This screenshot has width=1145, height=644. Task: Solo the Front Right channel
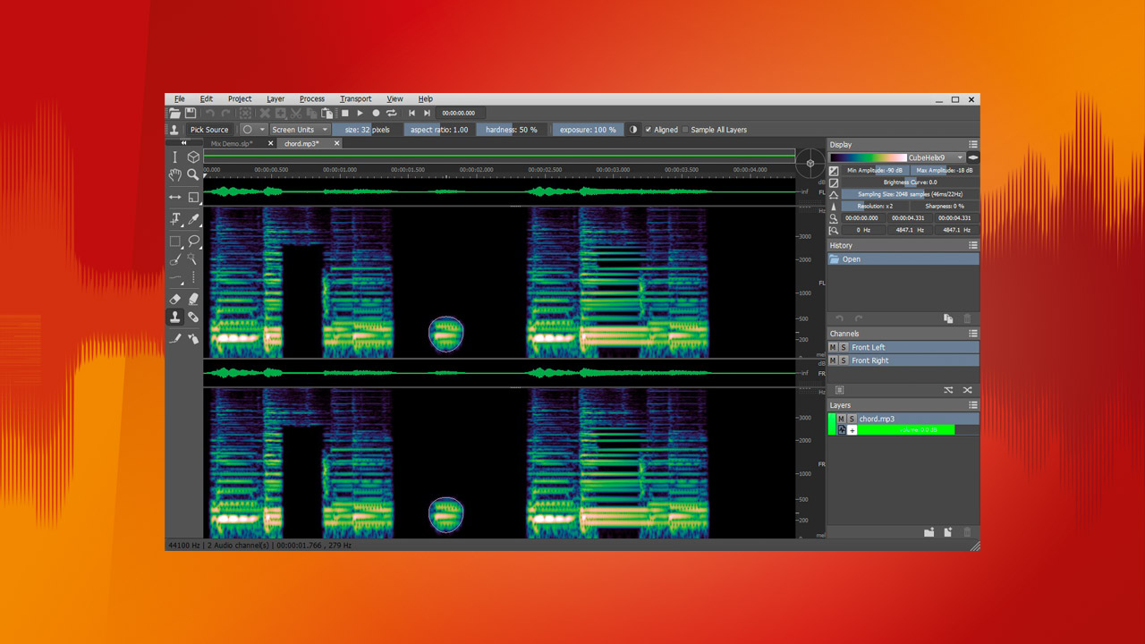coord(843,360)
